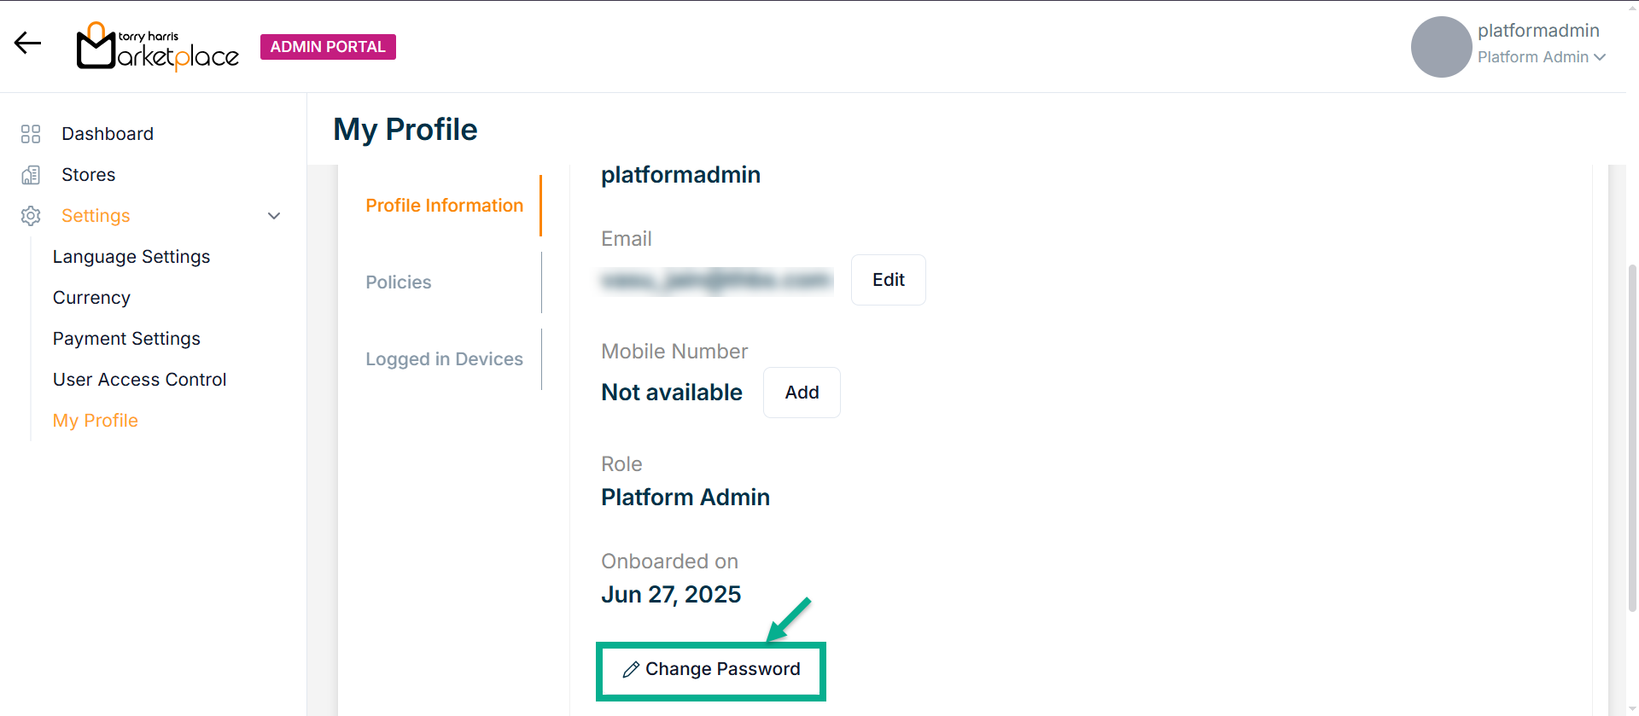Select the Logged in Devices tab
The image size is (1639, 716).
point(444,359)
